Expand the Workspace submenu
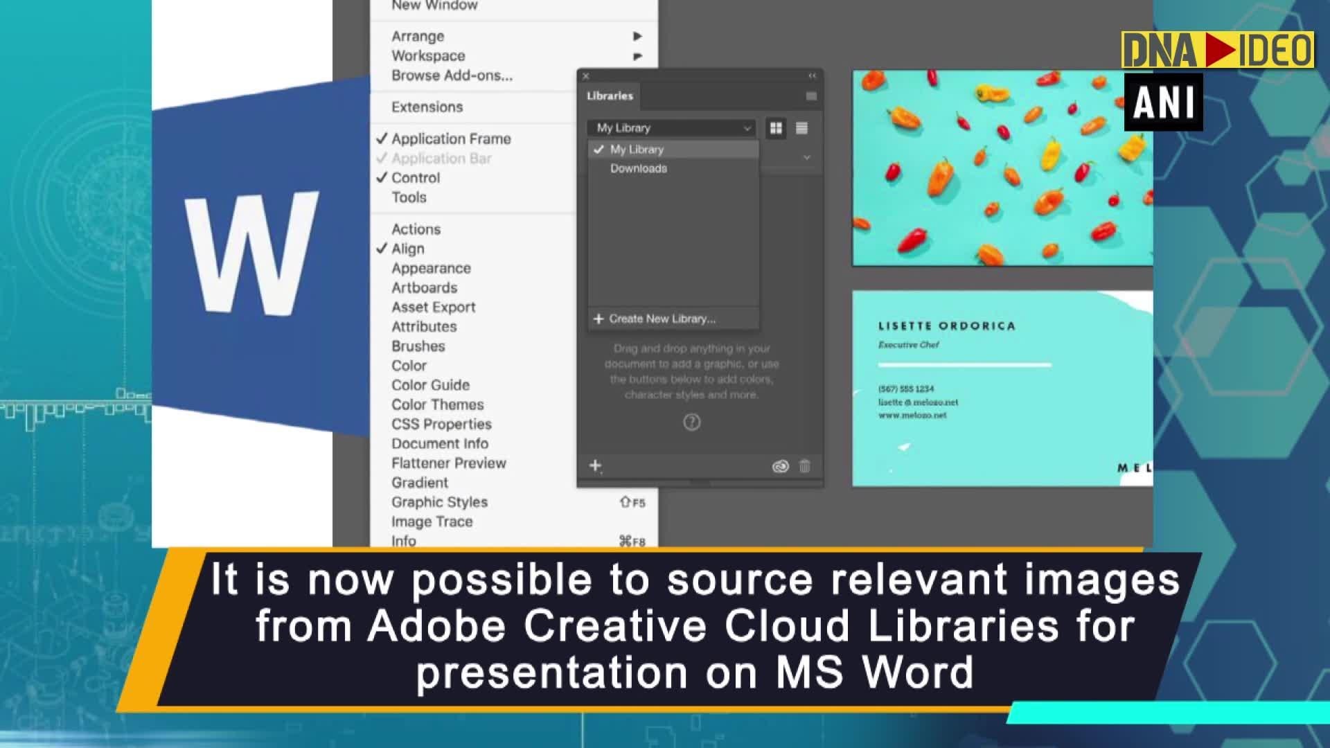The height and width of the screenshot is (748, 1330). coord(428,55)
